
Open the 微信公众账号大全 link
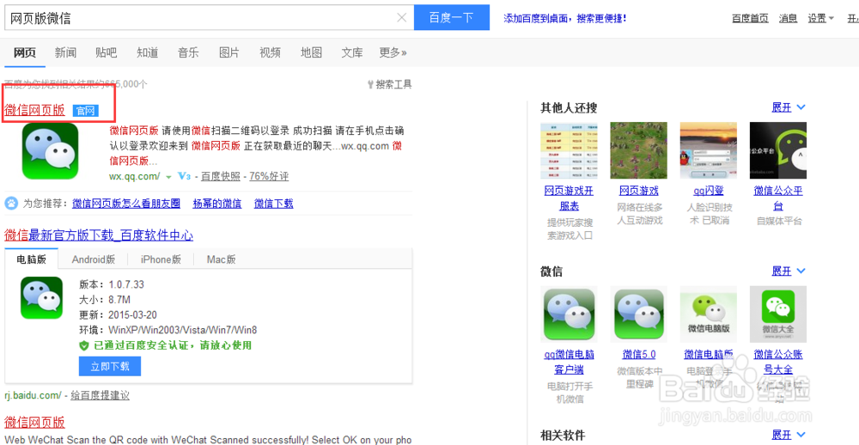coord(778,363)
